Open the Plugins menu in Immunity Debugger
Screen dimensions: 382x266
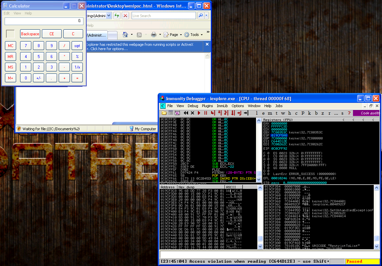(207, 106)
